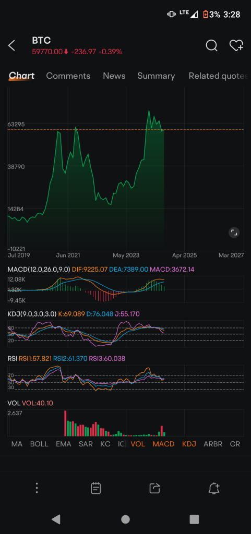The image size is (251, 534).
Task: Tap the RSI2:61.370 value
Action: pyautogui.click(x=70, y=358)
